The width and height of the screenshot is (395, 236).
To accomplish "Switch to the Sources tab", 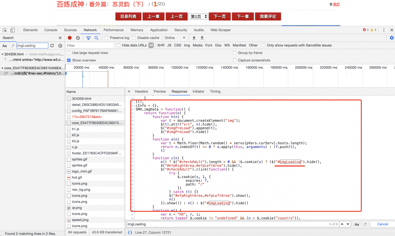I will click(70, 30).
